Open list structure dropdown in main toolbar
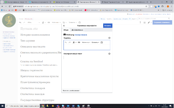 (x=65, y=22)
